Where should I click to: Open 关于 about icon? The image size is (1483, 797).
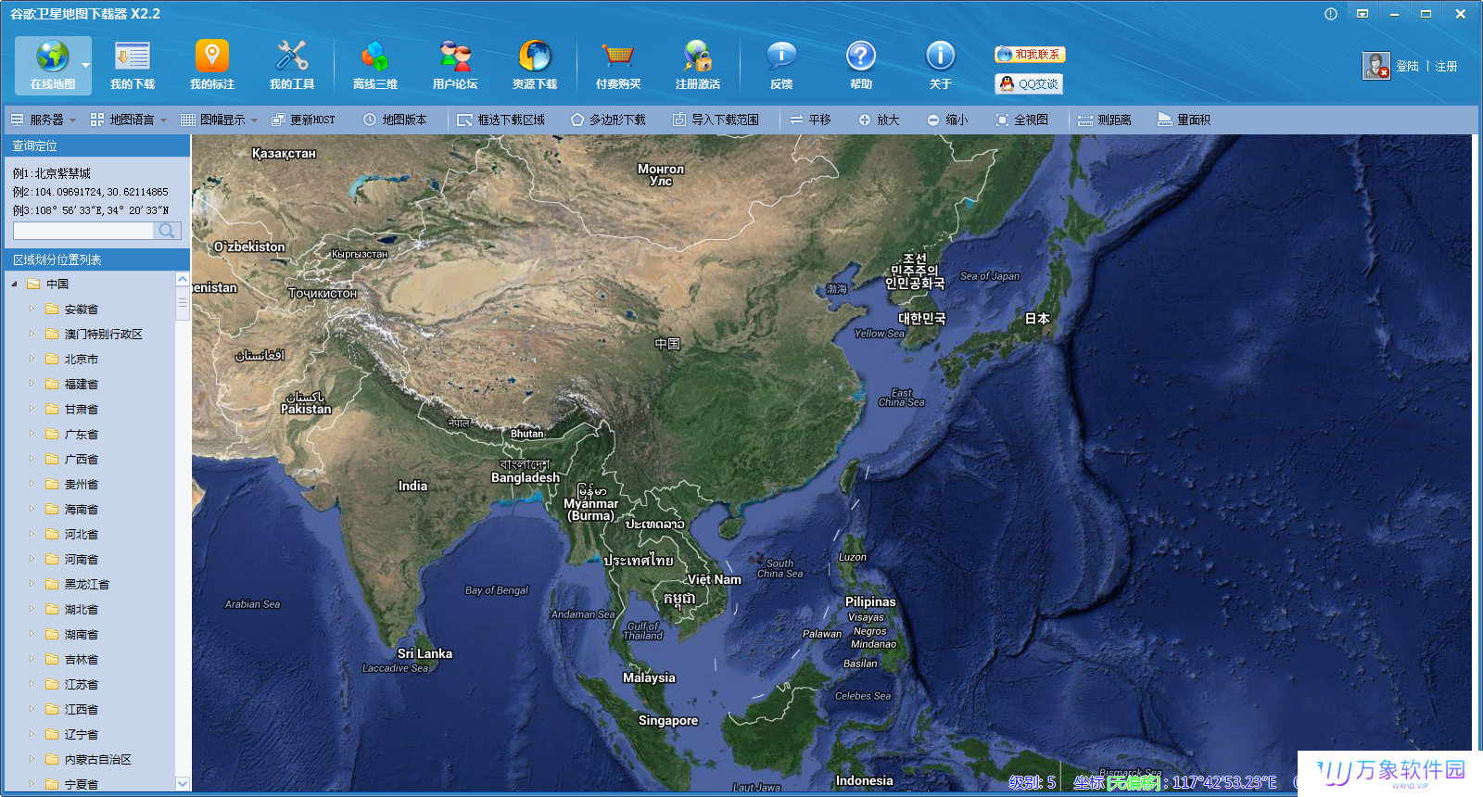point(941,65)
